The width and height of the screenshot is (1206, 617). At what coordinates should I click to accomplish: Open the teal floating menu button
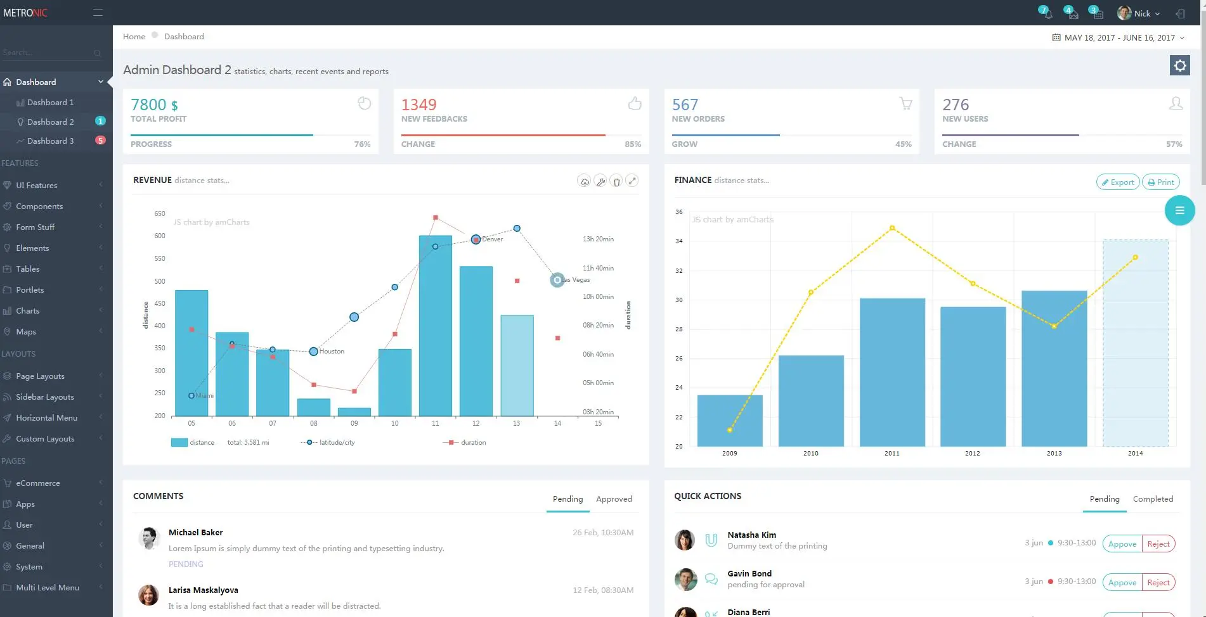pos(1179,210)
